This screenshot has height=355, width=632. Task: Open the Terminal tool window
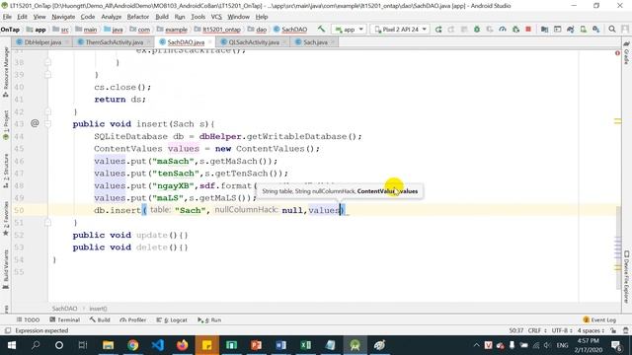coord(64,319)
